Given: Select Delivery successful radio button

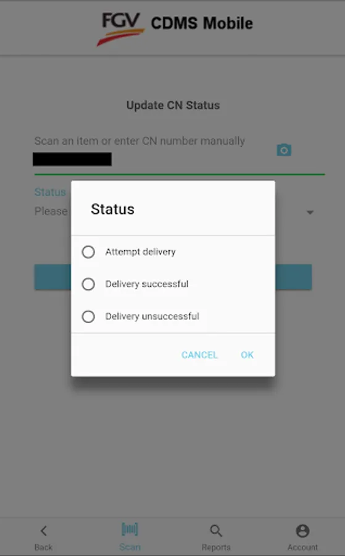Looking at the screenshot, I should (x=88, y=284).
